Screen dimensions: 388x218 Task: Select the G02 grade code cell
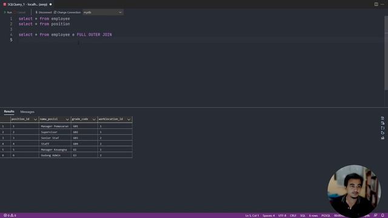(x=84, y=132)
